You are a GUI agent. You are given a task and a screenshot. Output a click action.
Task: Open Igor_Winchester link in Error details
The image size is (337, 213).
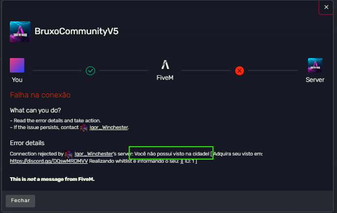[94, 154]
